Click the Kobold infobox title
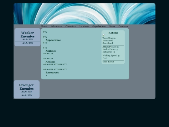 (113, 33)
